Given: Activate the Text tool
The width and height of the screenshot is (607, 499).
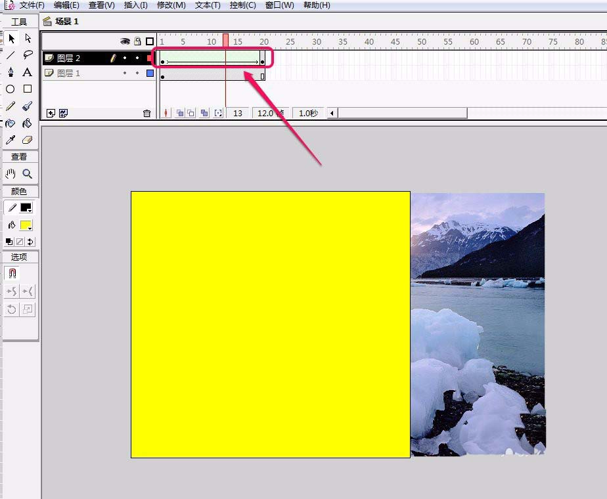Looking at the screenshot, I should tap(28, 72).
